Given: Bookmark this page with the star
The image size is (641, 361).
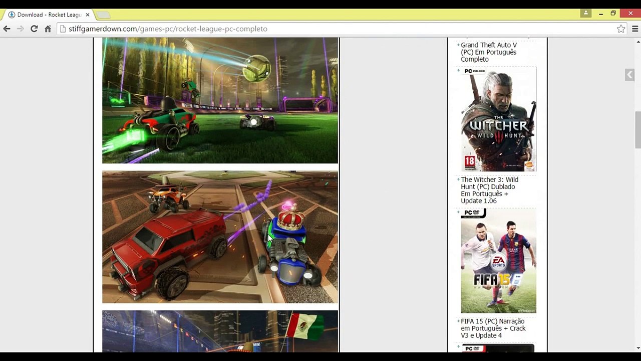Looking at the screenshot, I should click(621, 29).
